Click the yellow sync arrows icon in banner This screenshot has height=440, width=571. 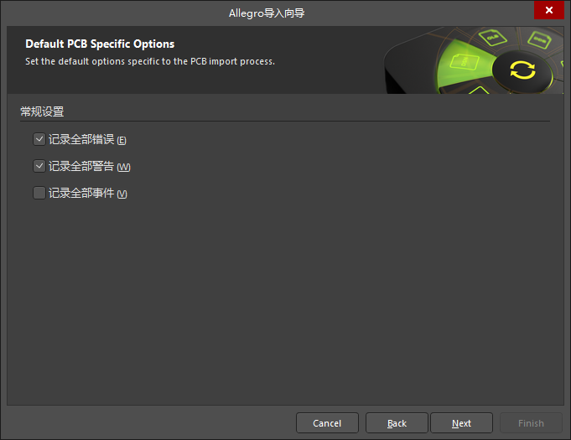click(x=522, y=70)
